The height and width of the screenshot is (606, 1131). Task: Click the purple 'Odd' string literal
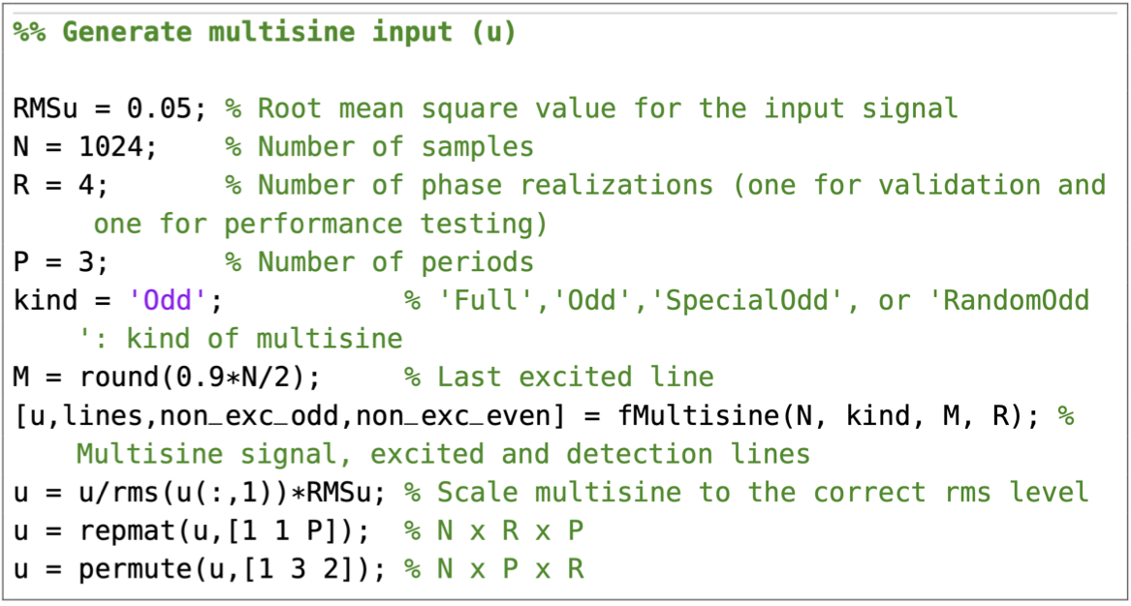(167, 300)
